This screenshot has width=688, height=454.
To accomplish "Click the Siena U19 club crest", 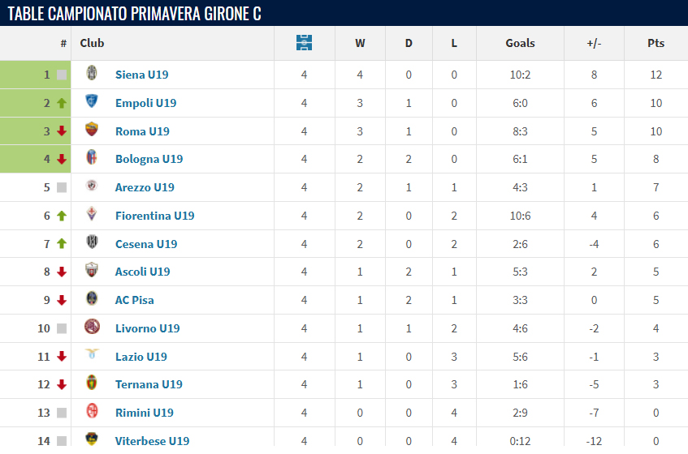I will click(92, 73).
